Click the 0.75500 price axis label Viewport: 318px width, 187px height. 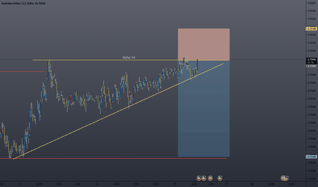312,139
